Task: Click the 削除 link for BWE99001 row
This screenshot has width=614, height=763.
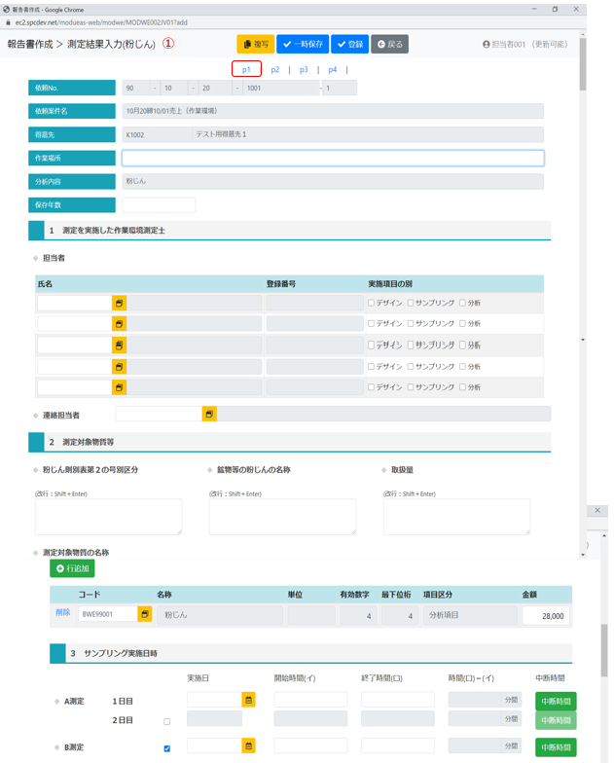Action: click(x=62, y=612)
